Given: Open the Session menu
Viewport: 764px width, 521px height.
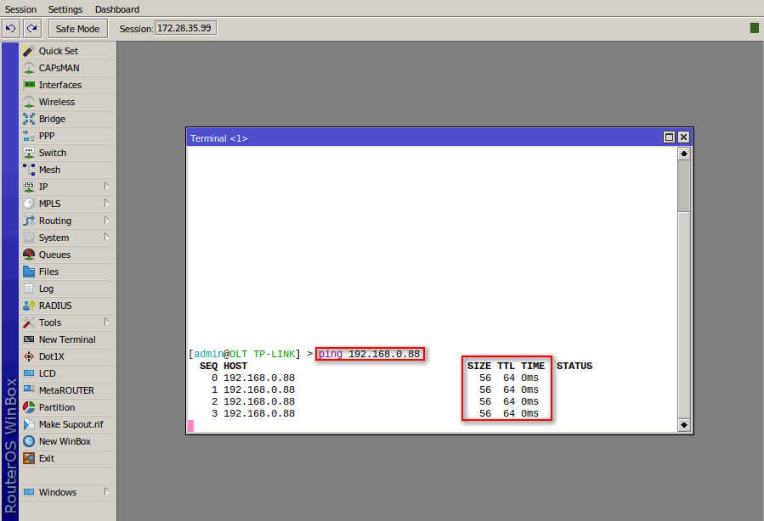Looking at the screenshot, I should [21, 9].
